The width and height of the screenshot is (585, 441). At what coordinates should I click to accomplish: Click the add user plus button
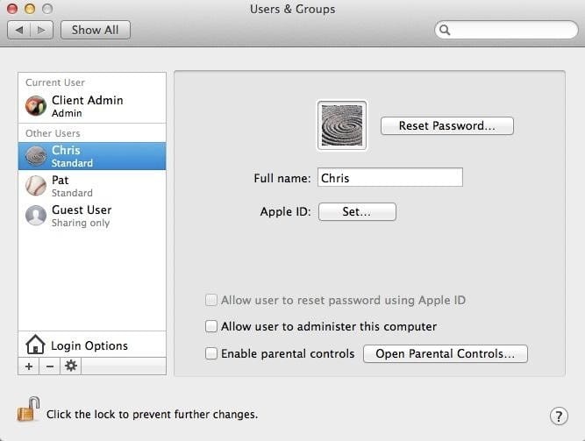pos(29,366)
